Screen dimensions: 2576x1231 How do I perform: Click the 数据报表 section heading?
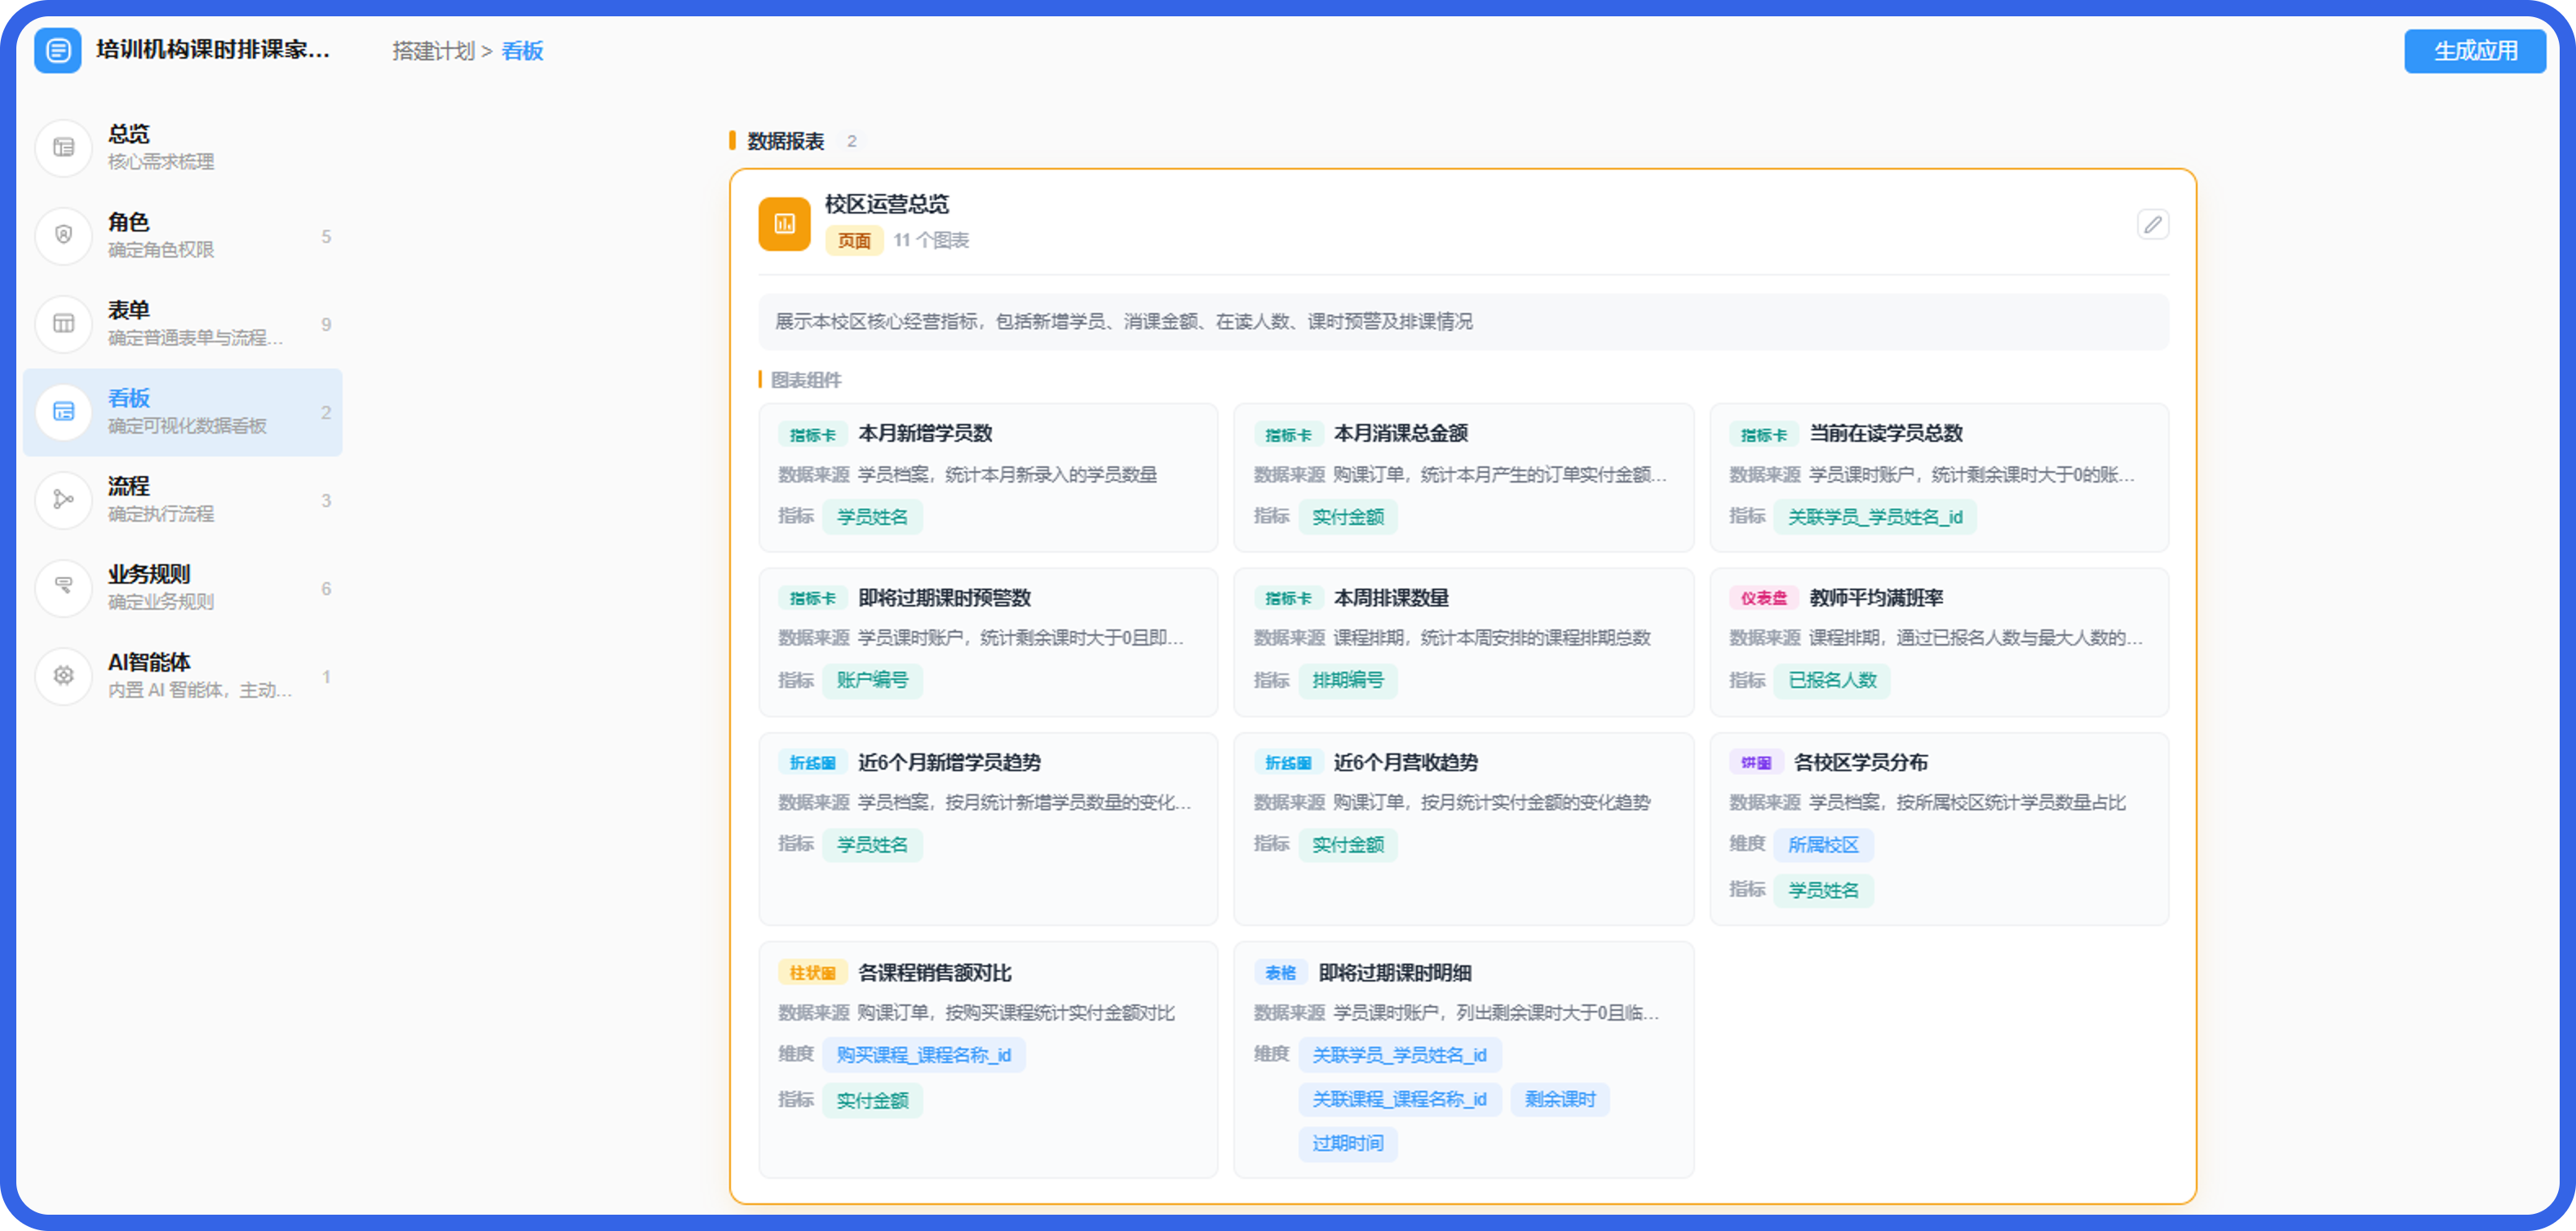785,141
